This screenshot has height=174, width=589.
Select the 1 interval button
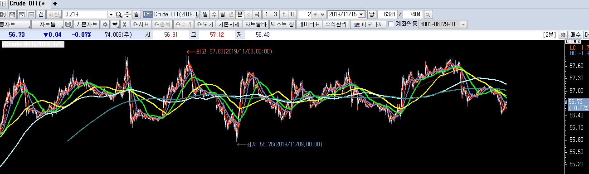tap(267, 14)
